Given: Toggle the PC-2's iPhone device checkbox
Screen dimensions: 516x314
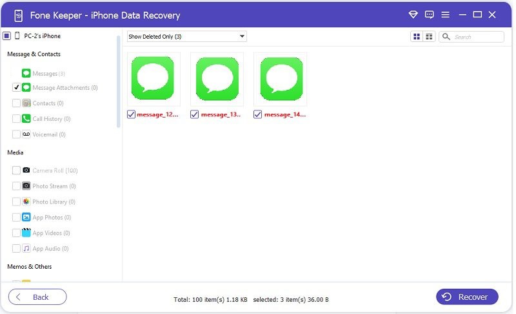Looking at the screenshot, I should tap(6, 36).
